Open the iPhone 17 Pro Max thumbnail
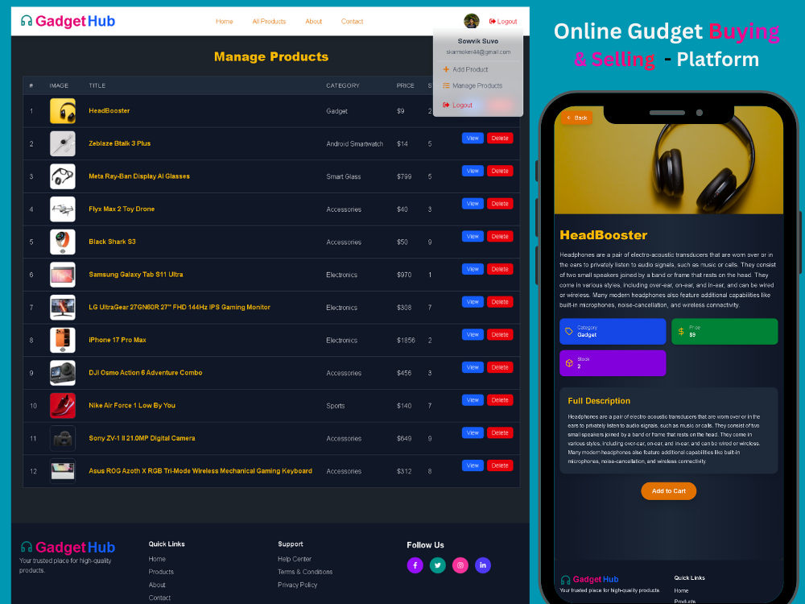 (x=63, y=340)
